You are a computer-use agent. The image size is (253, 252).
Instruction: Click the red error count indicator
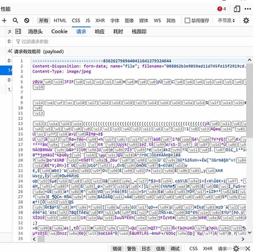coord(222,8)
